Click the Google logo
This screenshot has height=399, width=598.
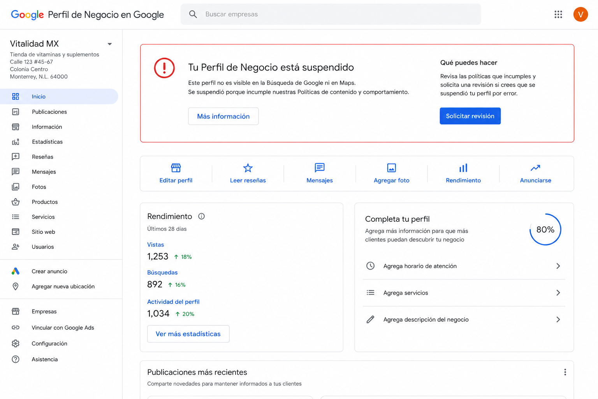(27, 15)
